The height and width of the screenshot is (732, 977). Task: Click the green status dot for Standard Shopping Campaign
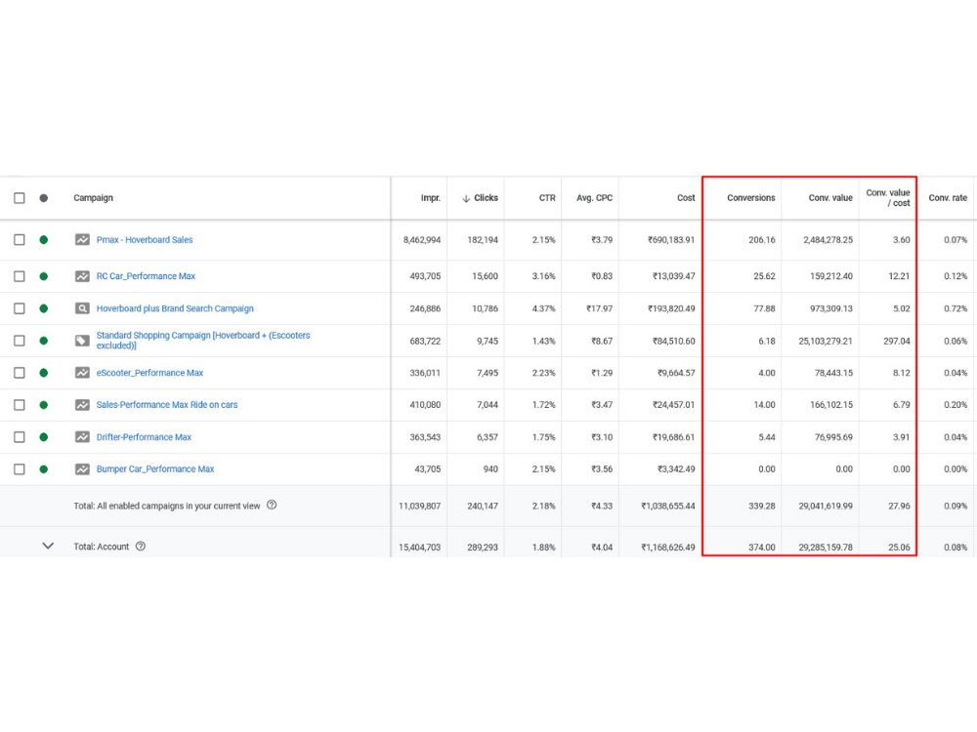click(44, 341)
